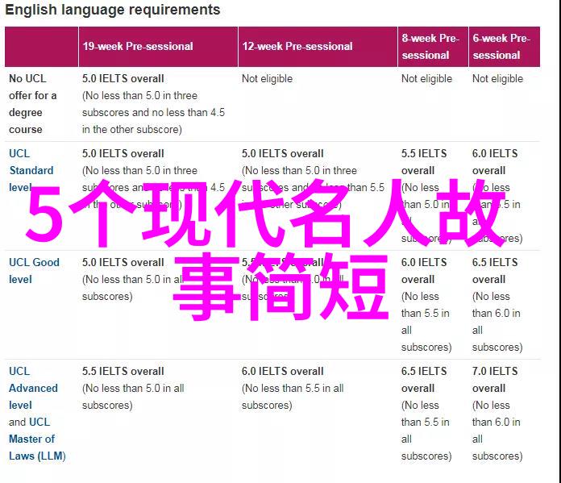Click '6.0 IELTS overall' in Advanced level 12-week cell
This screenshot has height=483, width=561.
point(282,371)
